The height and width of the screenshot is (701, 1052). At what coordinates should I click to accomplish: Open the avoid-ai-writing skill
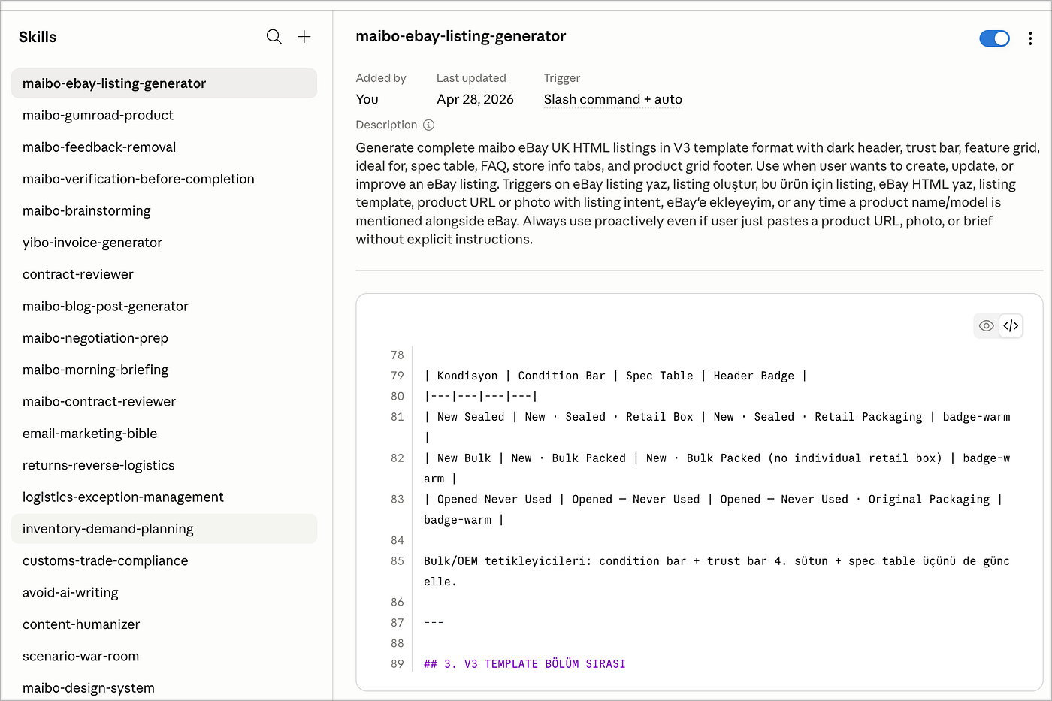point(164,592)
